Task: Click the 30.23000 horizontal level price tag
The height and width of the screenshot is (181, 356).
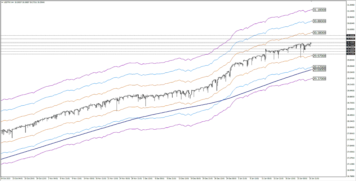Action: [351, 46]
